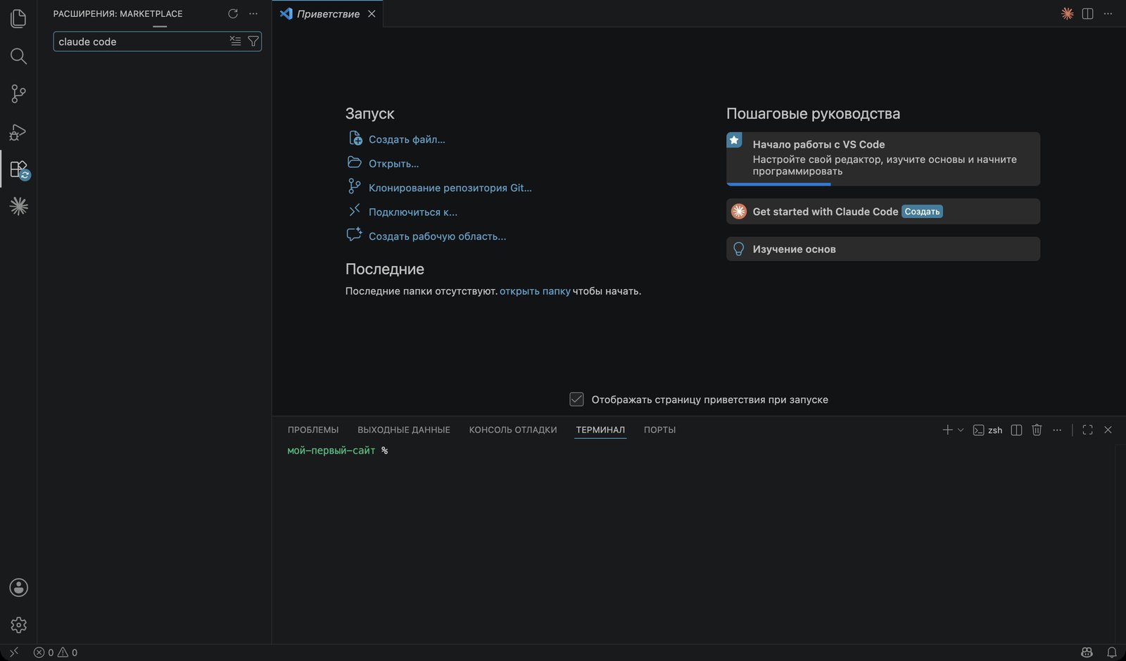This screenshot has height=661, width=1126.
Task: Switch to the ПРОБЛЕМЫ panel tab
Action: coord(313,430)
